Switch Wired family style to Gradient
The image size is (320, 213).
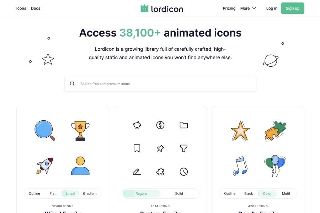[90, 193]
